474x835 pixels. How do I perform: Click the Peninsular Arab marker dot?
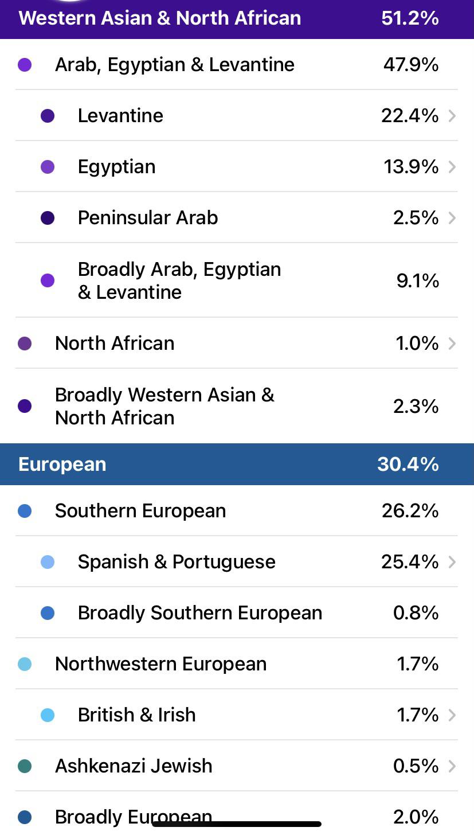[x=48, y=217]
